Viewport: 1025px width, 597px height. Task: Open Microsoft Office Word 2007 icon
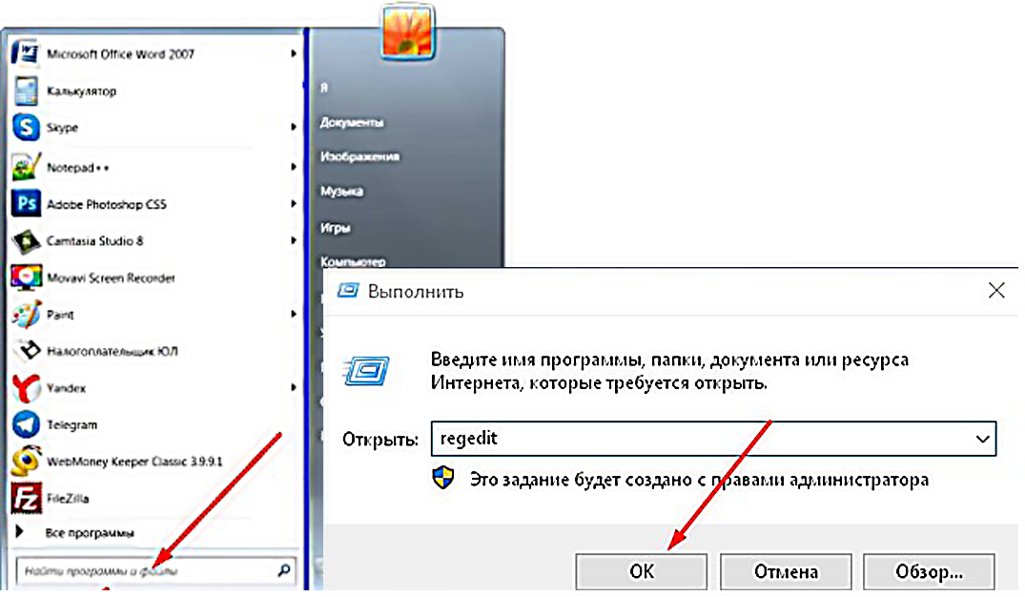click(x=26, y=53)
